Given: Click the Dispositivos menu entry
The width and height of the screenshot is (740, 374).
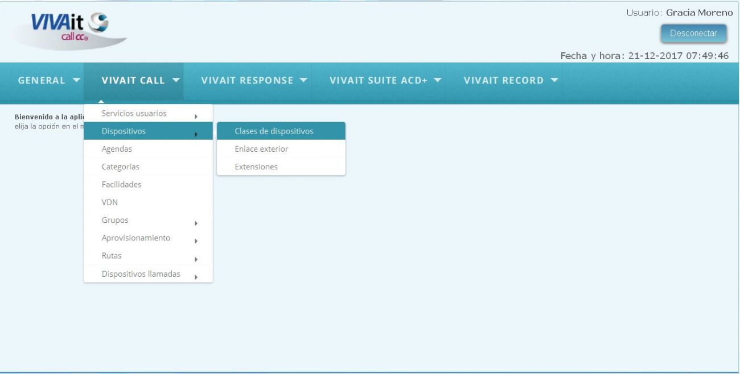Looking at the screenshot, I should coord(148,131).
